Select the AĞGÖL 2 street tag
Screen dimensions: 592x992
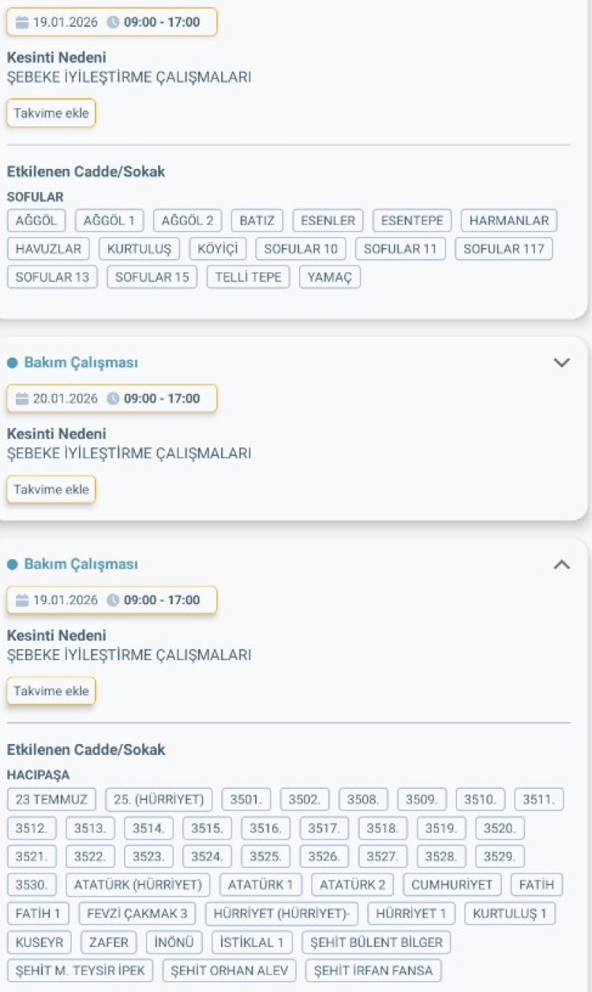coord(187,220)
